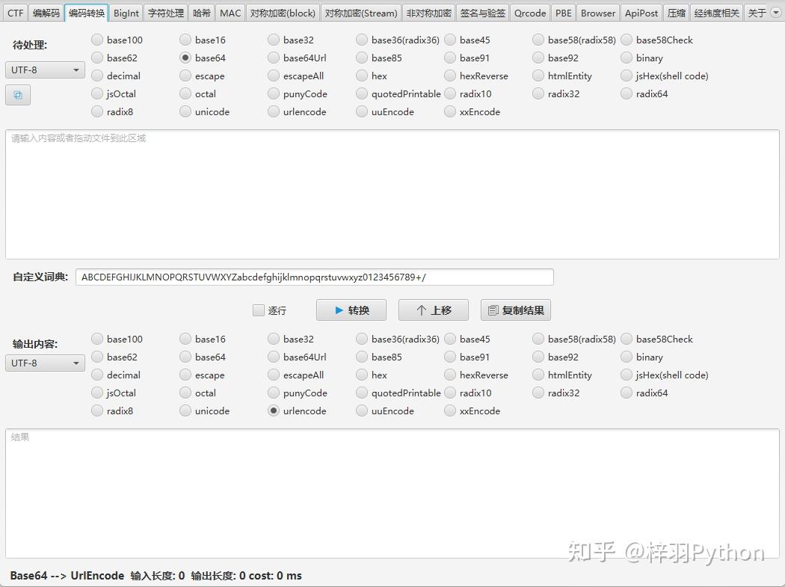Select base32 radio in input section
The width and height of the screenshot is (785, 587).
(274, 40)
